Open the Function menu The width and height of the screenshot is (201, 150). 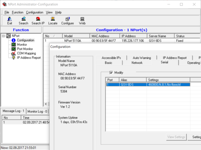[x=18, y=12]
